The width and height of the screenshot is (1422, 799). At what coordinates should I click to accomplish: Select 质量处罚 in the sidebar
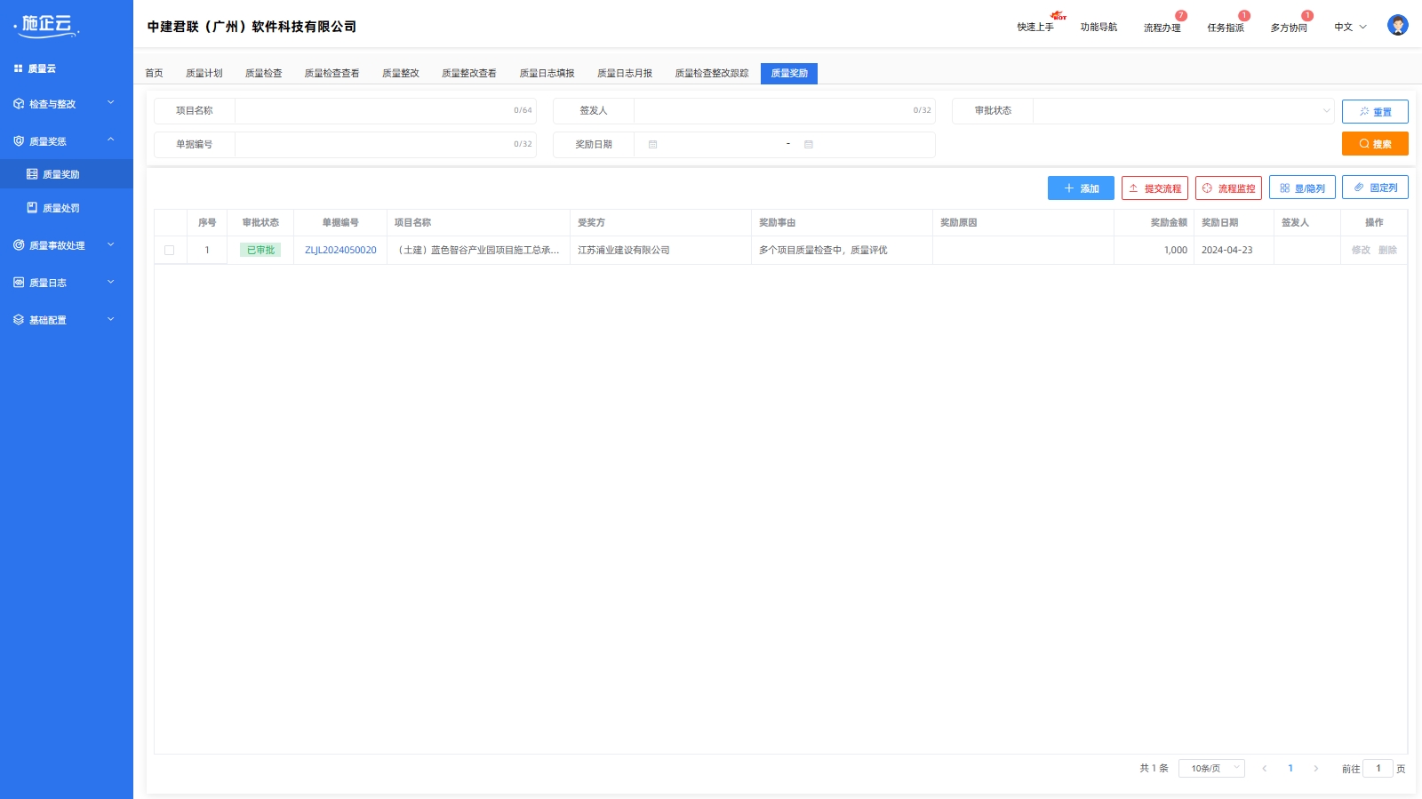coord(60,208)
